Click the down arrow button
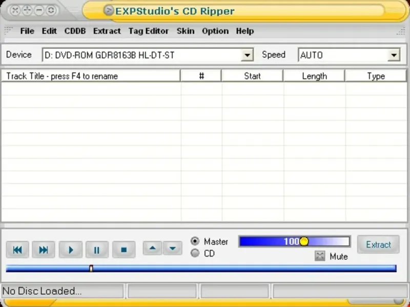The width and height of the screenshot is (410, 307). (173, 248)
